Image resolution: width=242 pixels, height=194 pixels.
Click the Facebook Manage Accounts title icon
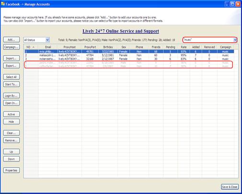click(3, 4)
